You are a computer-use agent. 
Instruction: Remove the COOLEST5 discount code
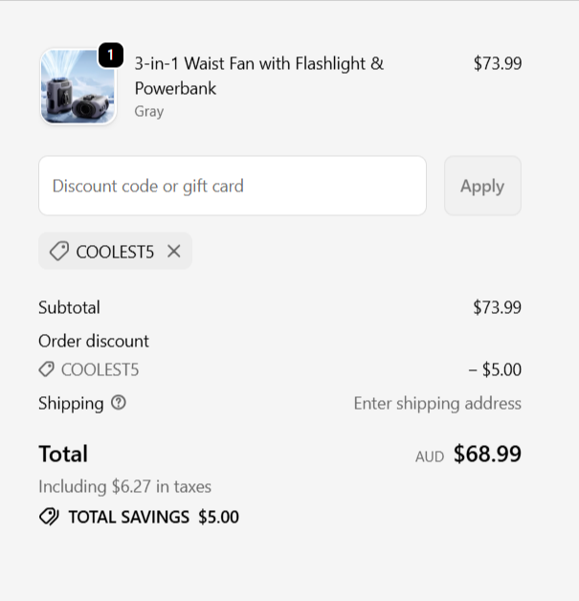tap(173, 252)
